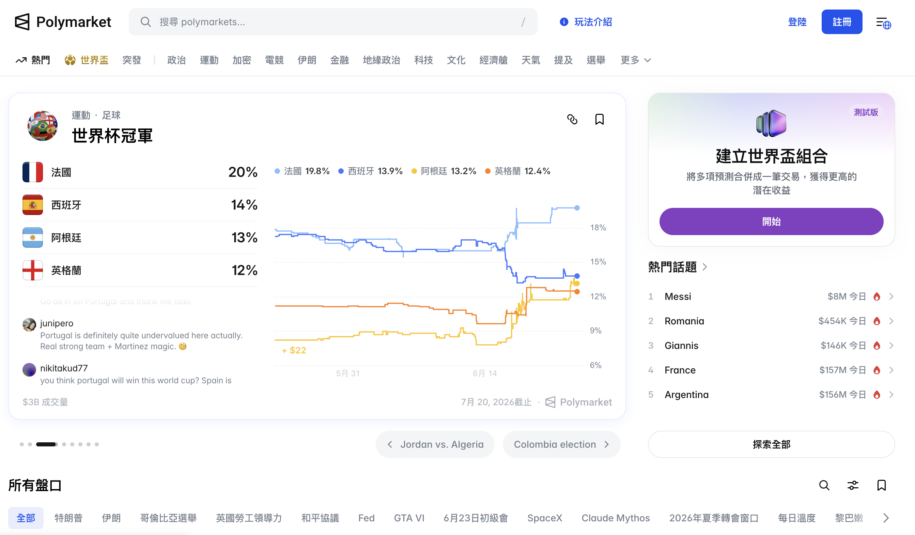The image size is (915, 535).
Task: Bookmark the 世界杯冠軍 market
Action: pos(600,119)
